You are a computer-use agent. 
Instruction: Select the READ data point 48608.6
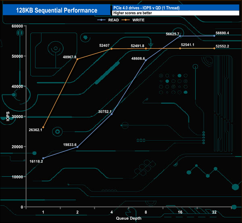146,60
